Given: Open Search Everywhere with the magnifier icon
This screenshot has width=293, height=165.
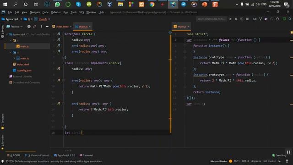Looking at the screenshot, I should tap(290, 19).
